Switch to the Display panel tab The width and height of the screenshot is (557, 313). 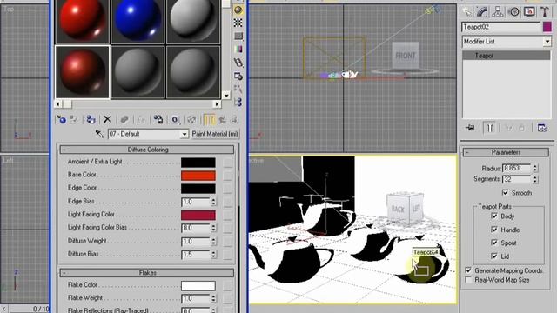tap(529, 11)
